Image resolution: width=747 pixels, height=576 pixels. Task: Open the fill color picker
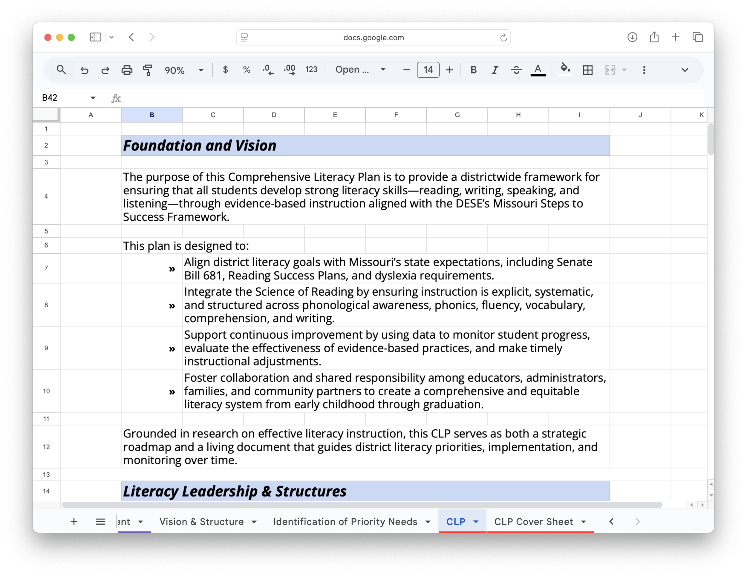point(565,69)
